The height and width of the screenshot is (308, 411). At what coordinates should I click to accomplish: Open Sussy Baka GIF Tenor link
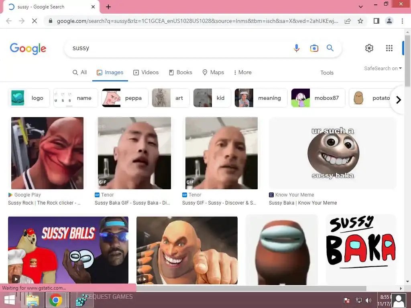tap(132, 203)
